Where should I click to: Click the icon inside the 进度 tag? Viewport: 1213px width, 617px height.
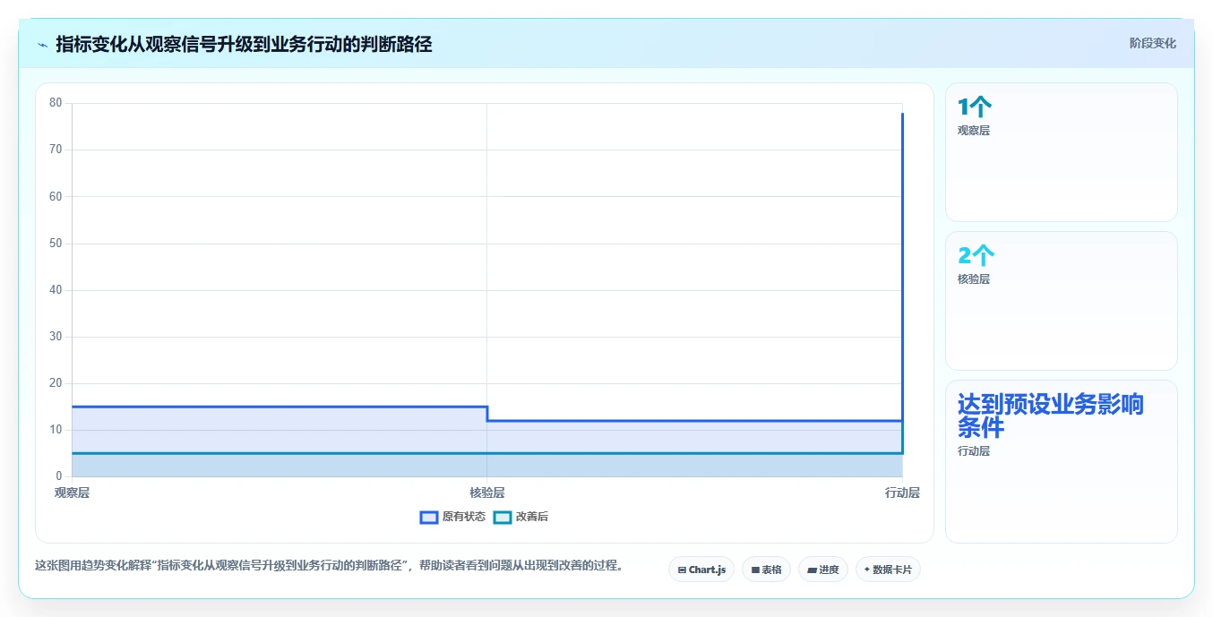point(812,570)
